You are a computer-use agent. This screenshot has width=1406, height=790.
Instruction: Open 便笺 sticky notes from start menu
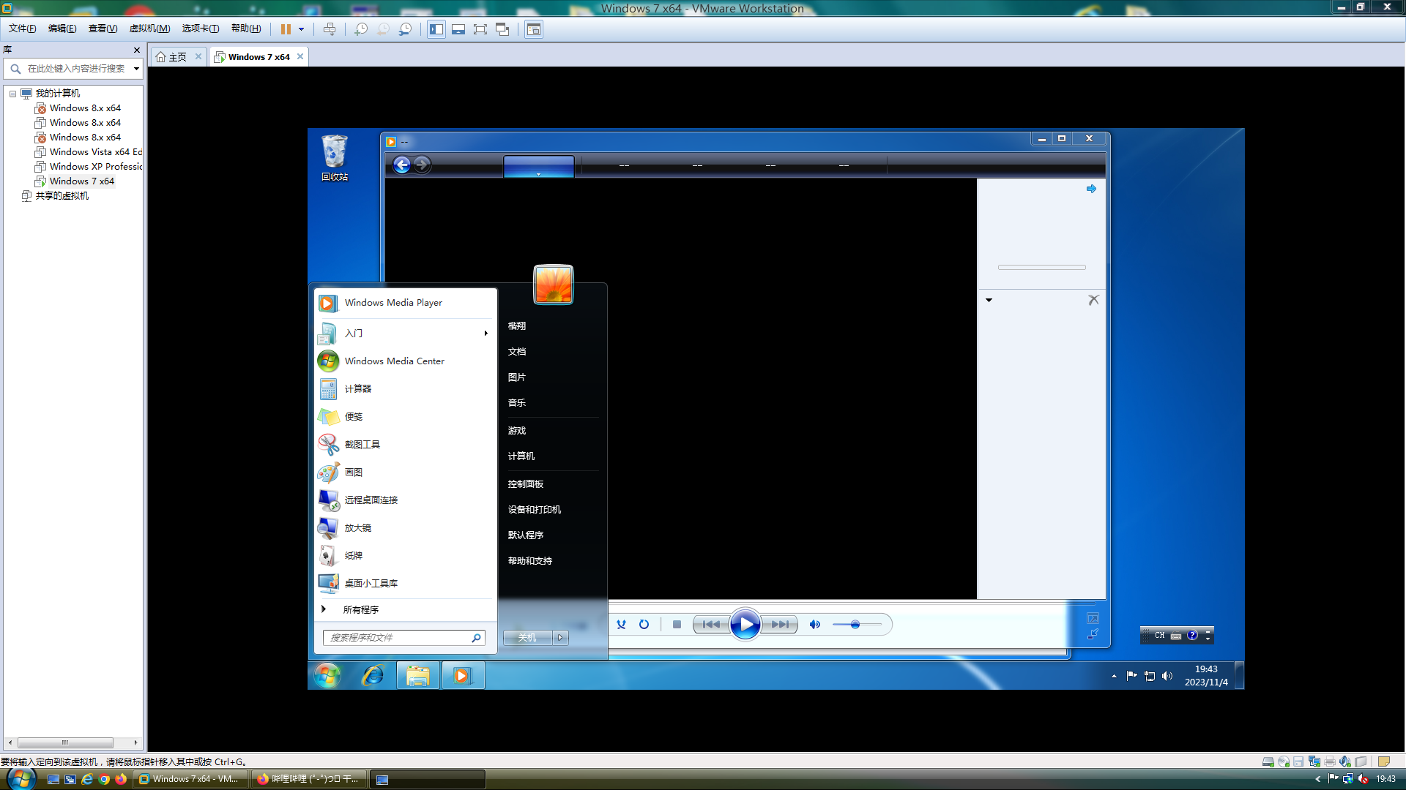(406, 417)
